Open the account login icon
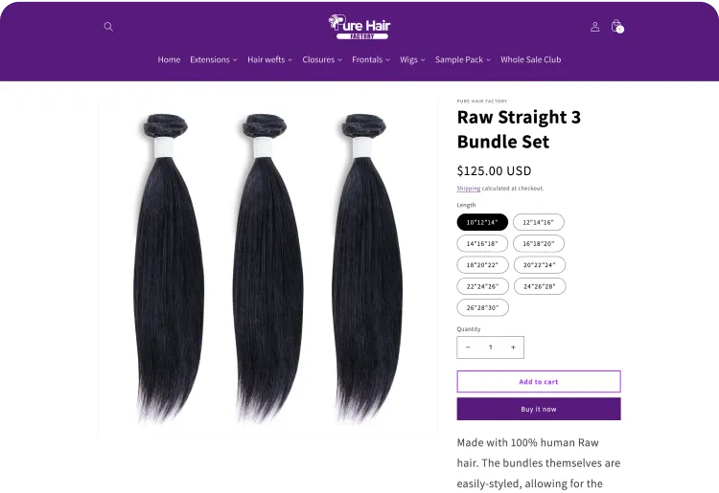Screen dimensions: 719x493 click(594, 27)
